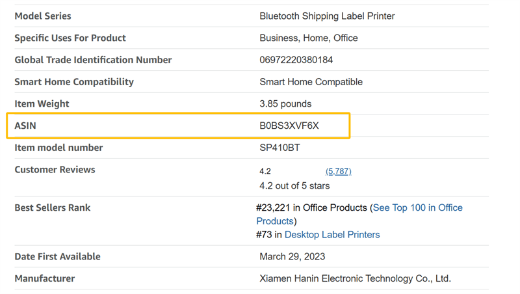This screenshot has width=520, height=294.
Task: Open the Desktop Label Printers category link
Action: pyautogui.click(x=332, y=235)
